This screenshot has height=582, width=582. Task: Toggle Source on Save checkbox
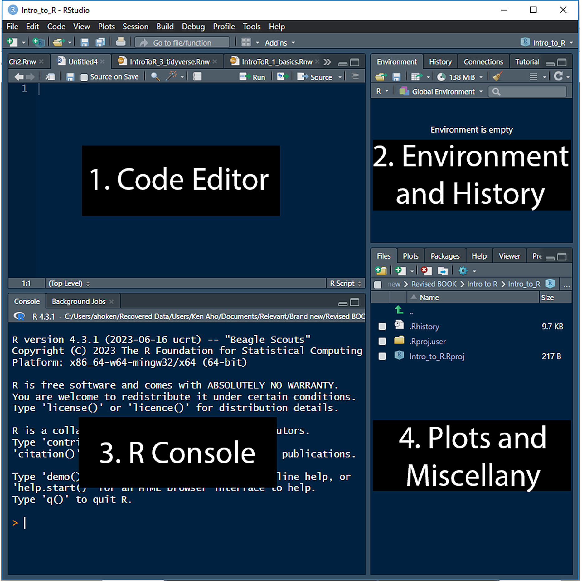tap(84, 77)
